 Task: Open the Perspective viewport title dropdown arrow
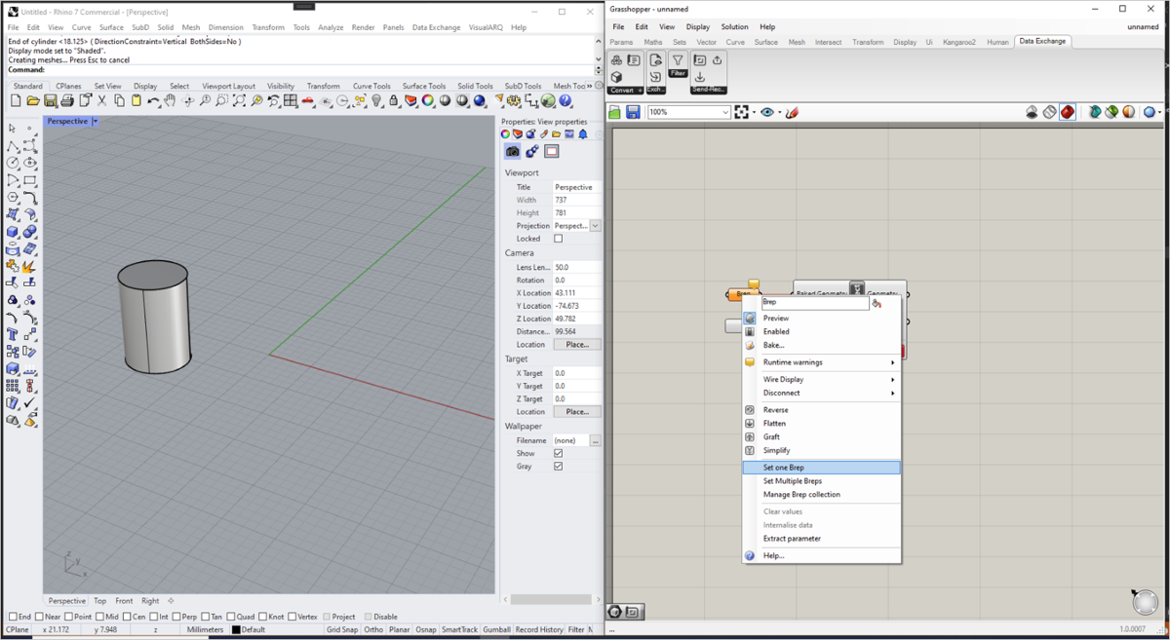(95, 122)
